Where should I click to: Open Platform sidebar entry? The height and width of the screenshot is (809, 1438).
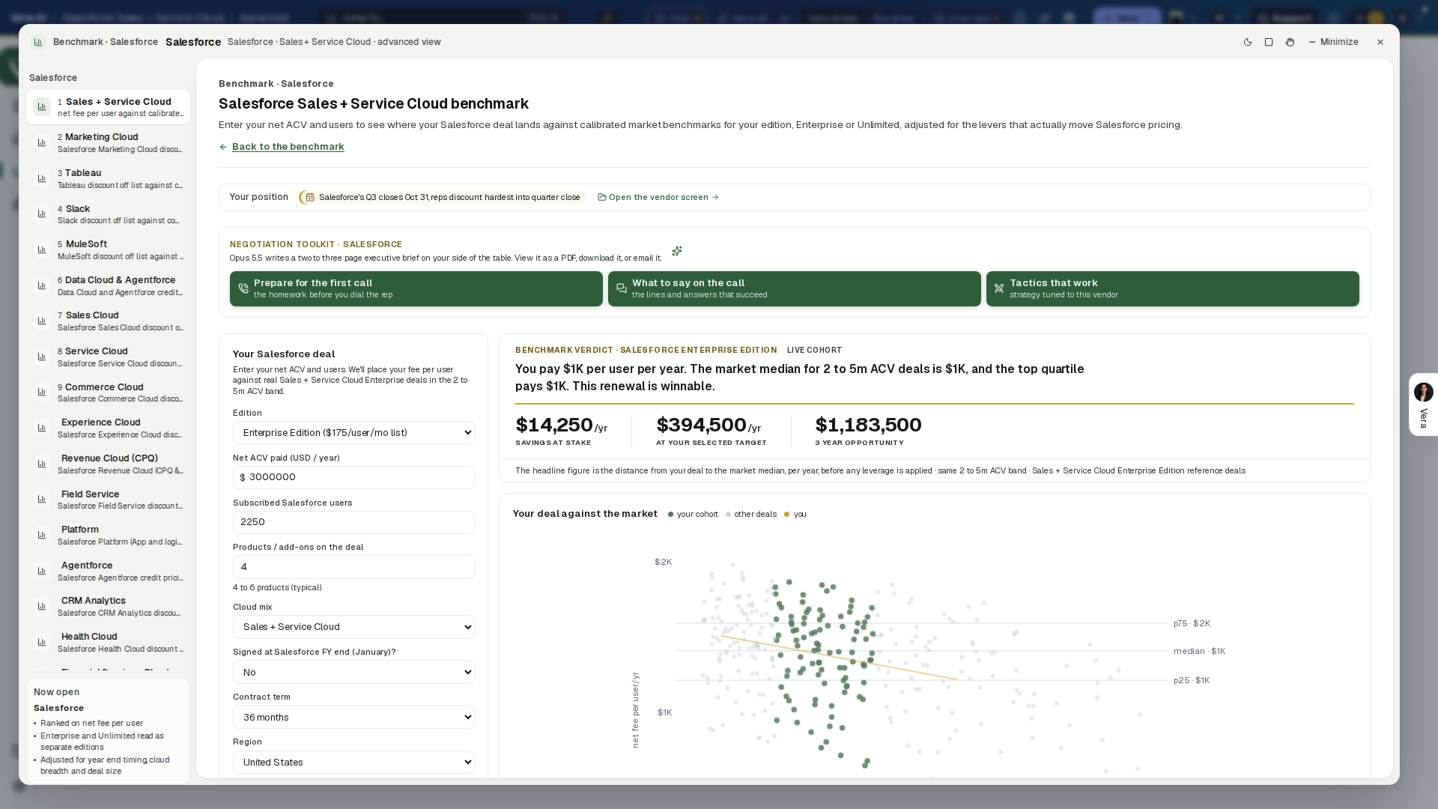[x=108, y=536]
